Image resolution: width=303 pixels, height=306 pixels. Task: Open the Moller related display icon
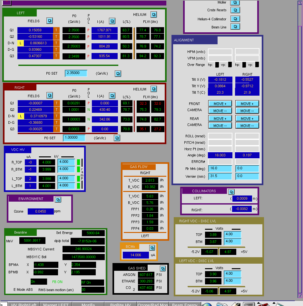tap(235, 3)
